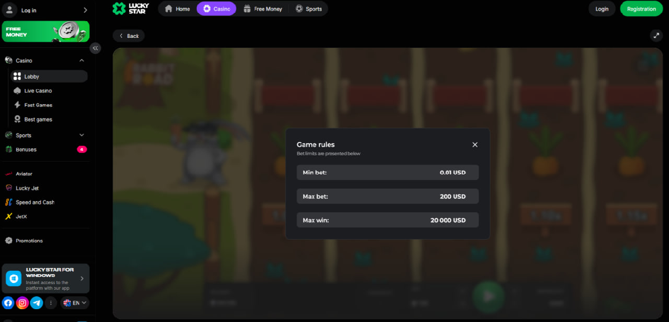
Task: Go to the Home tab
Action: coord(177,9)
